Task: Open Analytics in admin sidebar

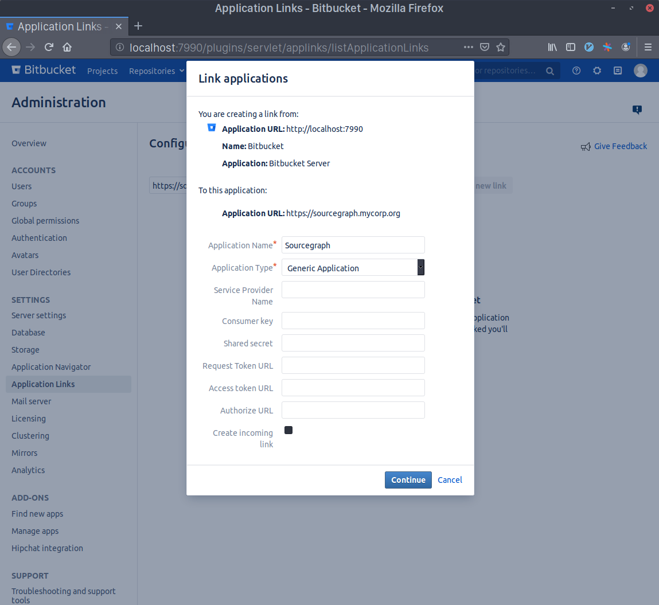Action: pyautogui.click(x=28, y=470)
